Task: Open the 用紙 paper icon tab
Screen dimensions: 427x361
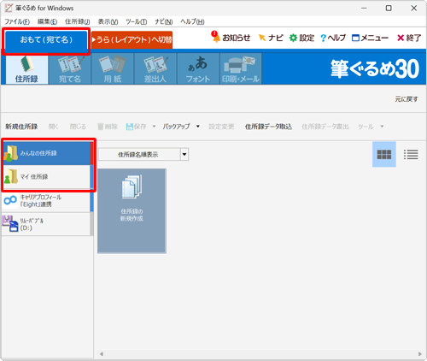Action: point(113,69)
